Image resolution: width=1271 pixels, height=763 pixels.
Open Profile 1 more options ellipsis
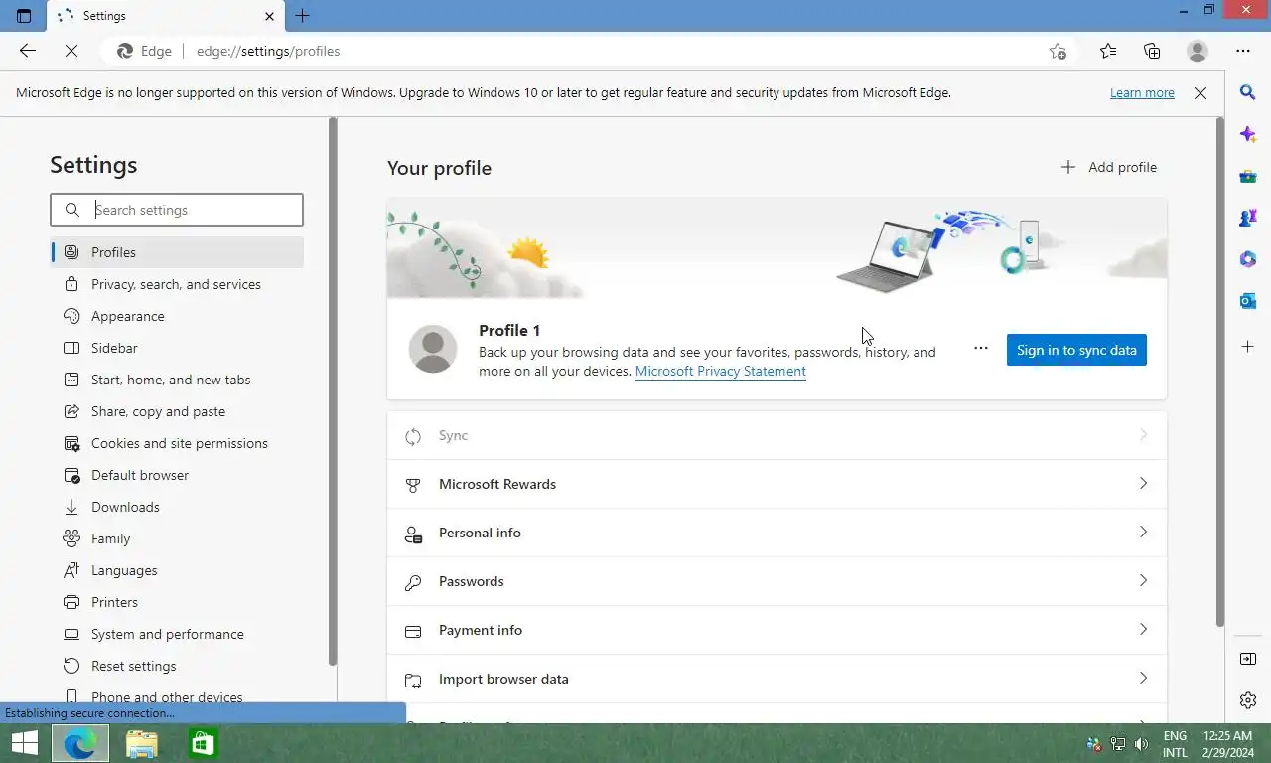(981, 348)
